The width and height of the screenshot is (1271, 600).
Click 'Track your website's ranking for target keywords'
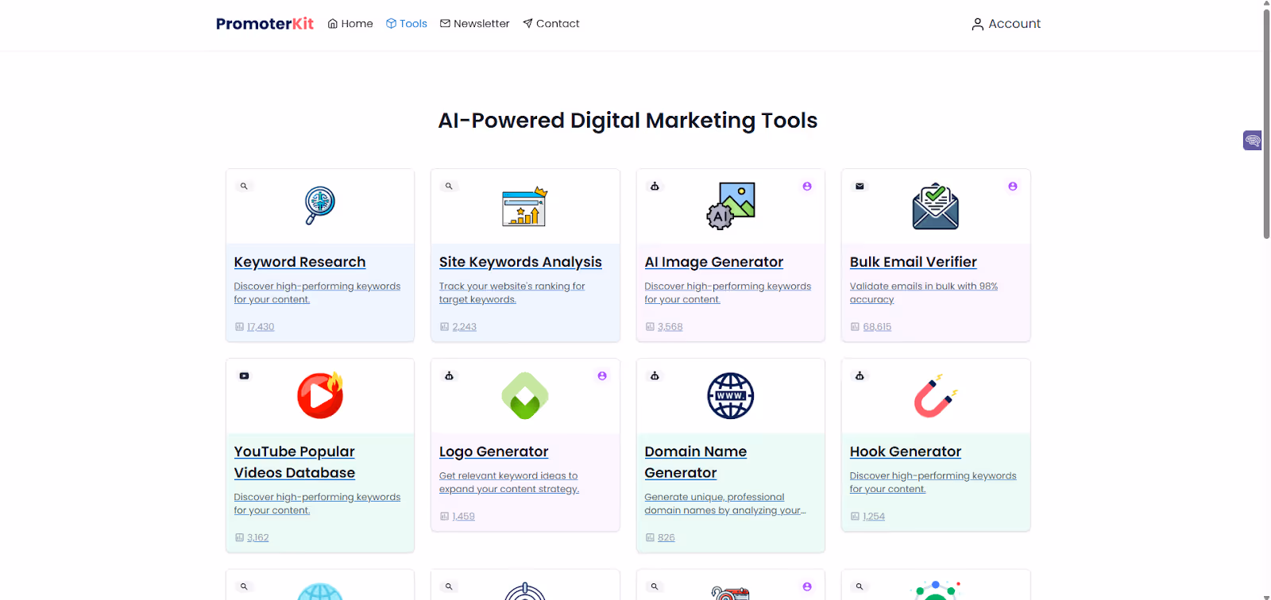point(512,293)
